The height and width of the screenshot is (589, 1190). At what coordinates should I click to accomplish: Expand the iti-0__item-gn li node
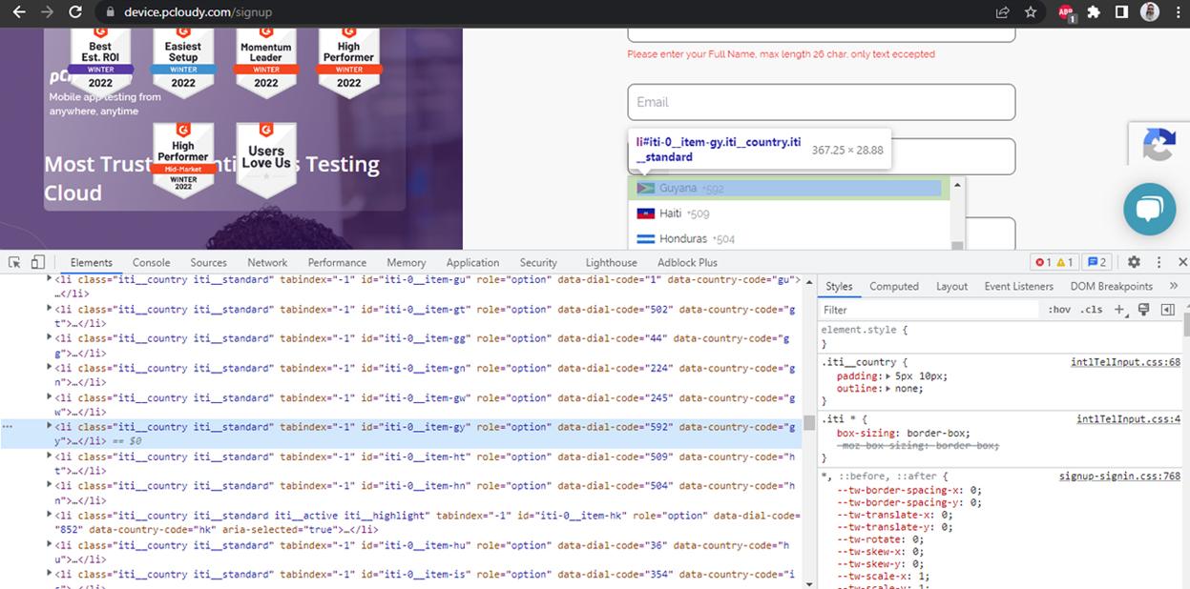click(50, 368)
